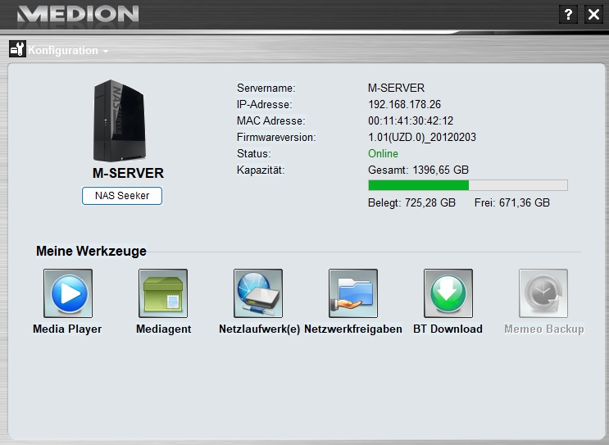Image resolution: width=609 pixels, height=445 pixels.
Task: Click the MEDION logo in title bar
Action: (78, 14)
